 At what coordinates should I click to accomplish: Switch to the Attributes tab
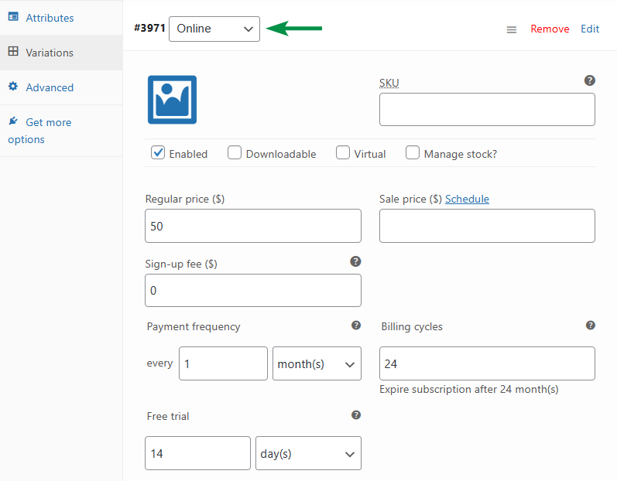coord(50,18)
